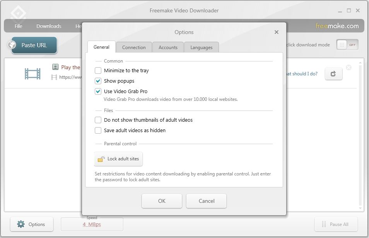This screenshot has height=238, width=369.
Task: Remove the download item with the X icon
Action: (348, 68)
